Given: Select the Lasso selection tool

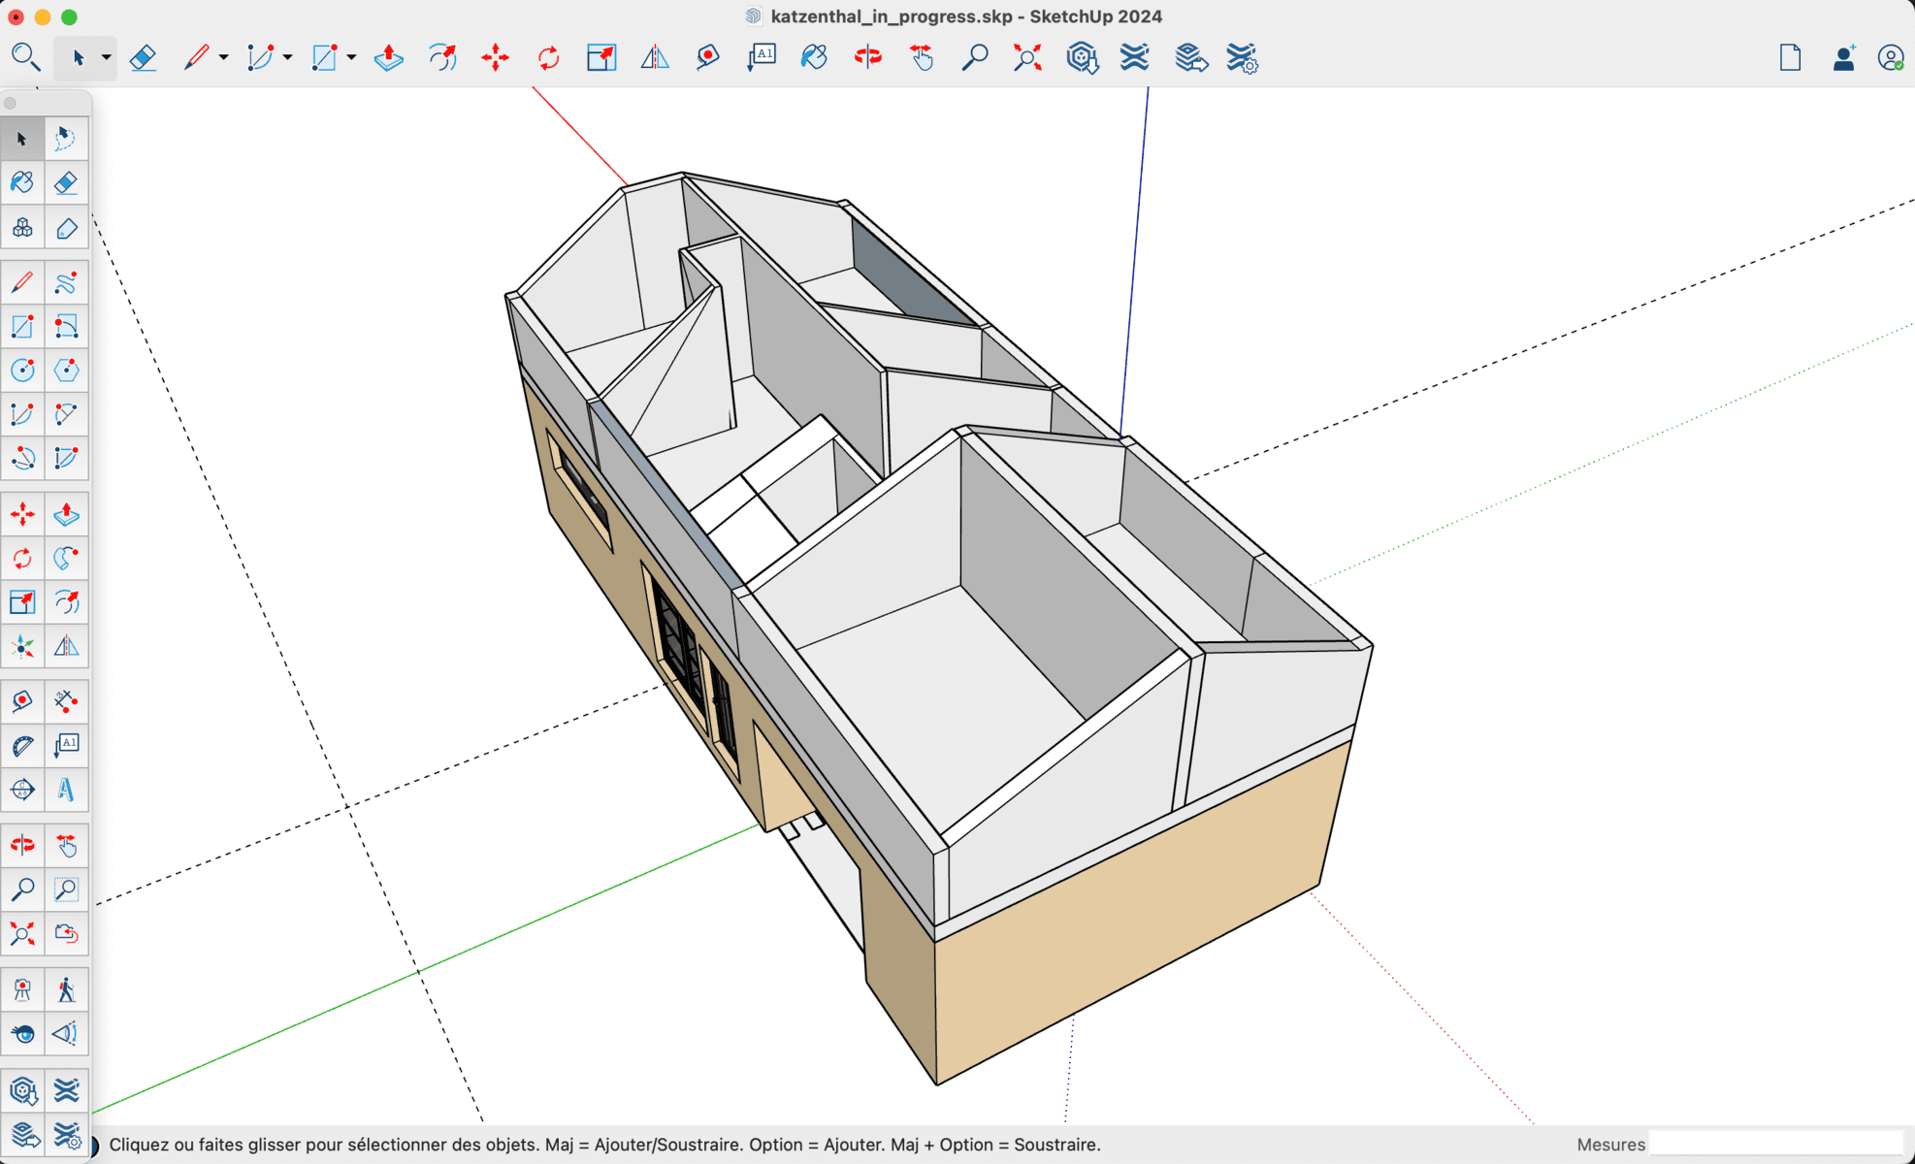Looking at the screenshot, I should 65,139.
